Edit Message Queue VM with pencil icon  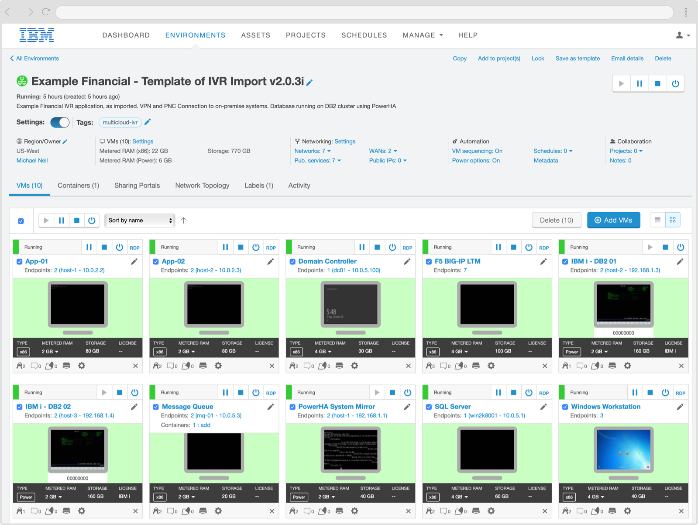pos(271,407)
